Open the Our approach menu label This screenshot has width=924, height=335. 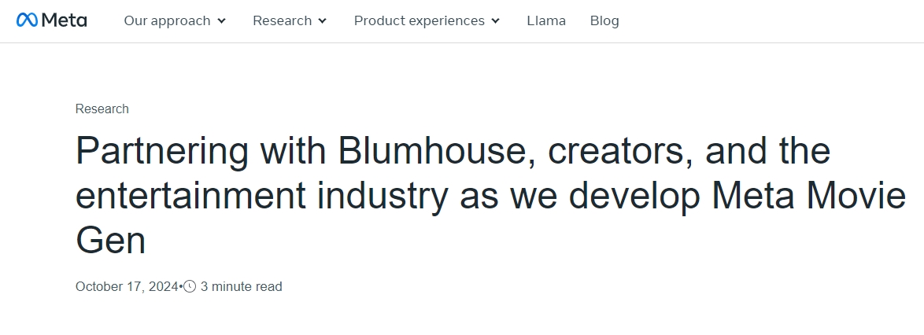tap(167, 20)
